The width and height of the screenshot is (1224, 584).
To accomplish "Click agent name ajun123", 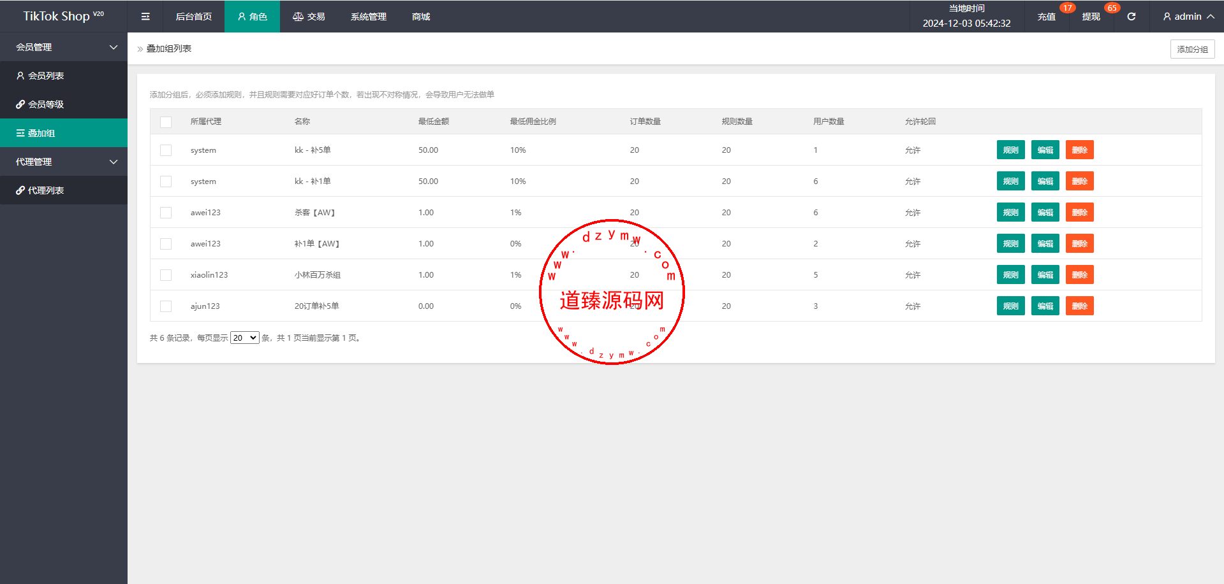I will pyautogui.click(x=205, y=306).
